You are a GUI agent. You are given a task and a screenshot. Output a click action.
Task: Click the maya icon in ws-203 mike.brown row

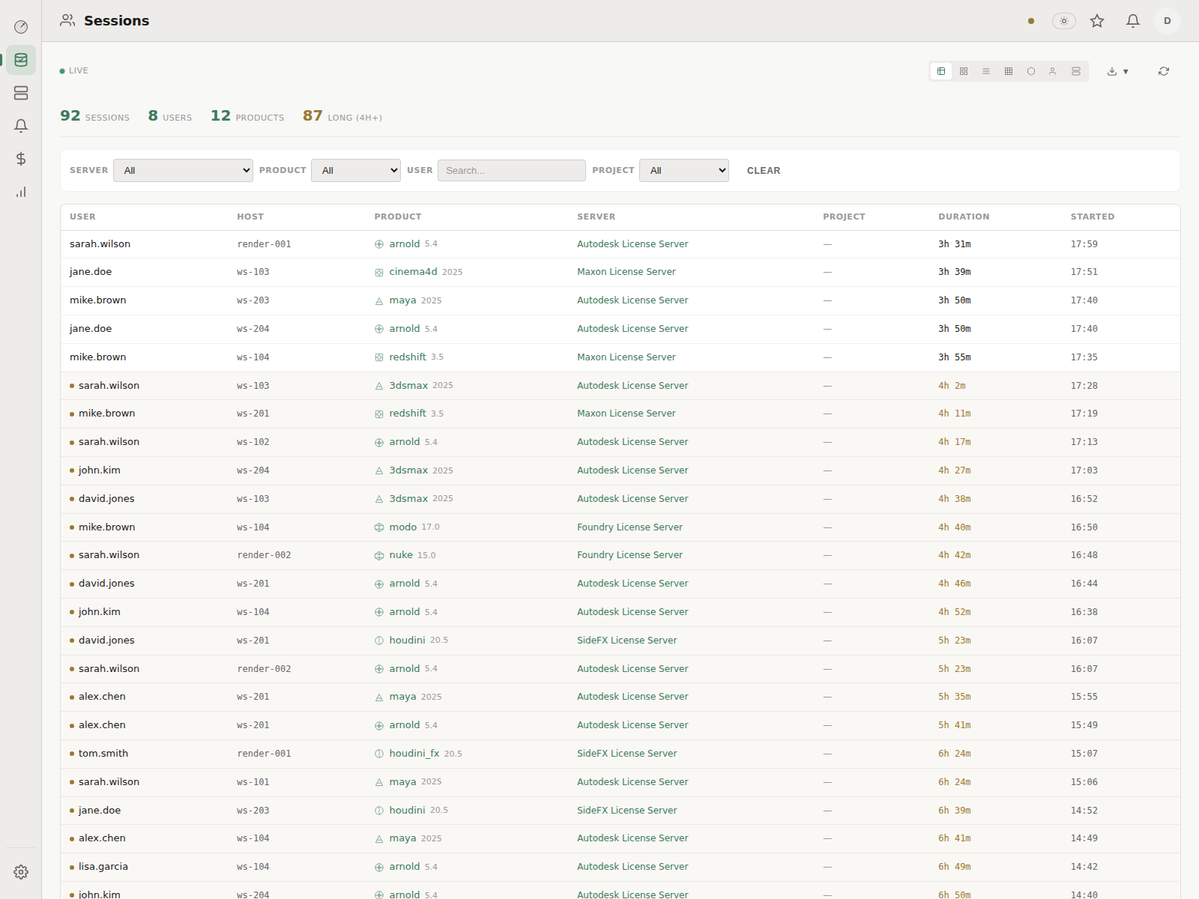tap(379, 301)
